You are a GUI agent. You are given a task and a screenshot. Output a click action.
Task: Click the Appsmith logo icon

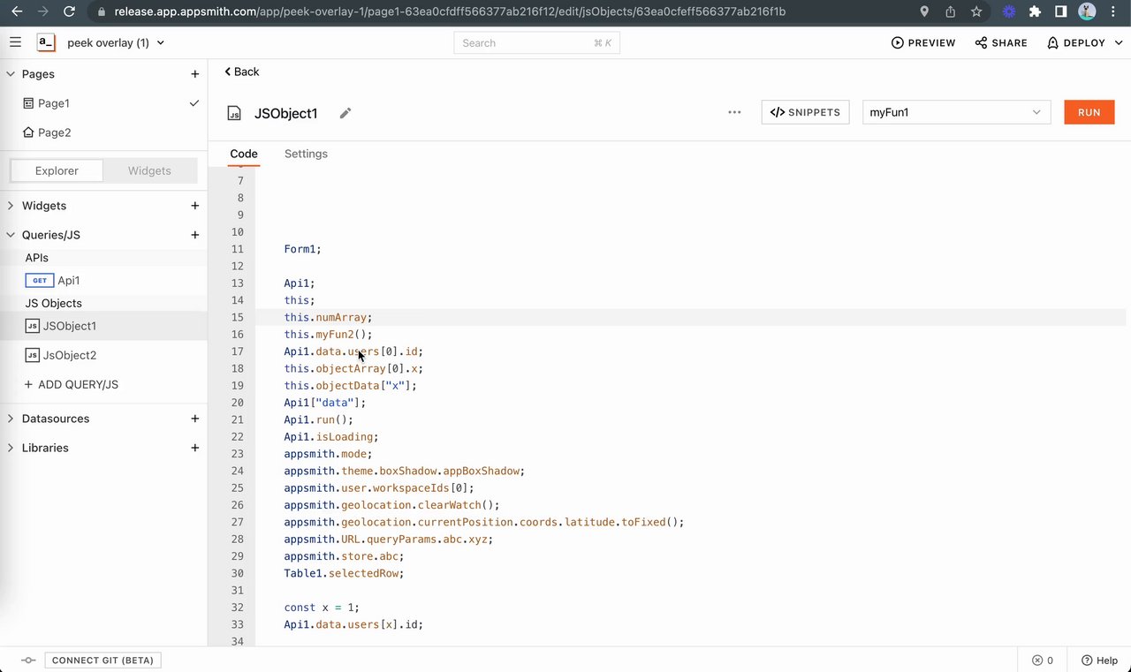(46, 42)
